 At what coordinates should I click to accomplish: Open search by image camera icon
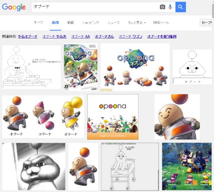pos(162,7)
